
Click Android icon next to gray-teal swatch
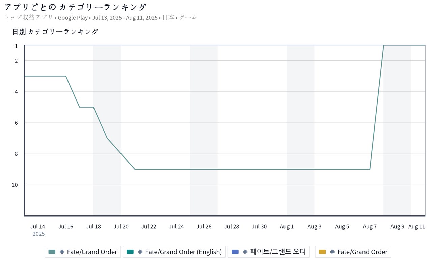click(x=62, y=252)
